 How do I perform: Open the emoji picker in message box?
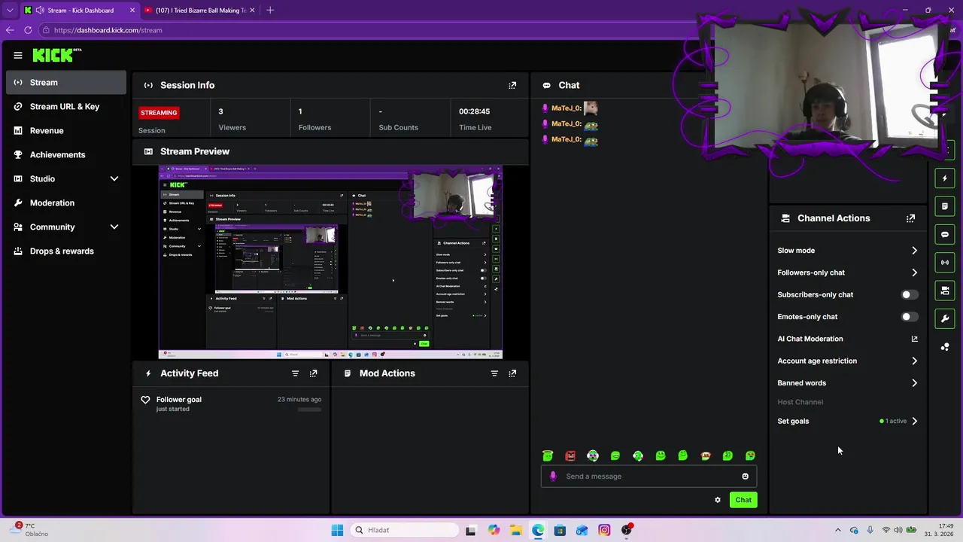[745, 476]
